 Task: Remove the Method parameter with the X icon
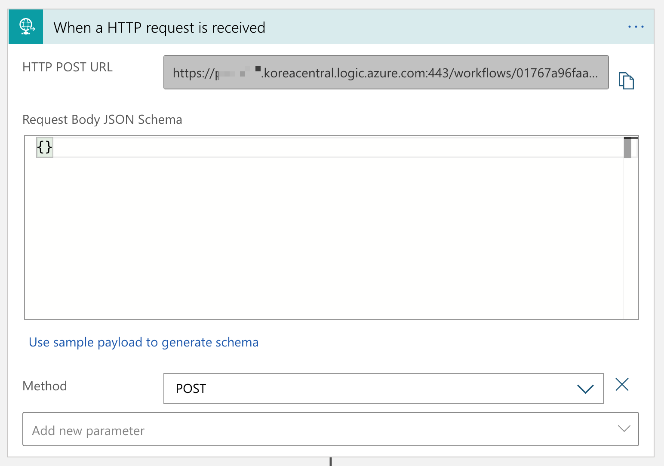pos(622,384)
